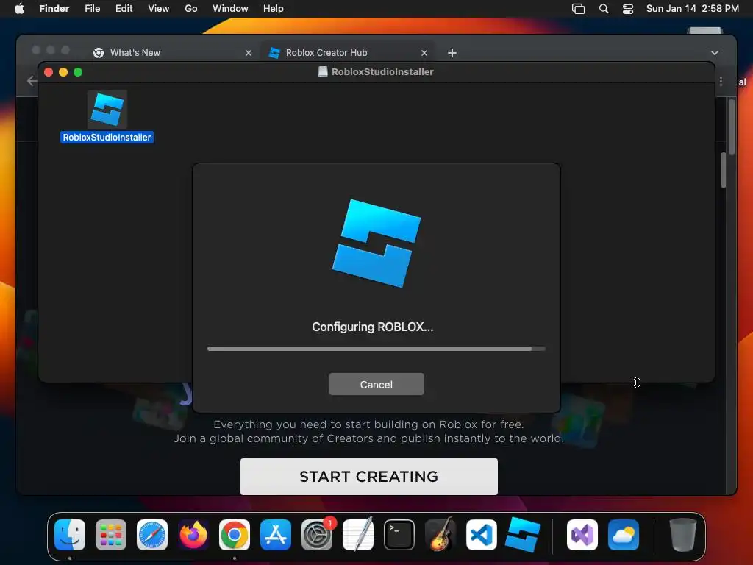This screenshot has width=753, height=565.
Task: Open System Settings from the Dock
Action: (317, 535)
